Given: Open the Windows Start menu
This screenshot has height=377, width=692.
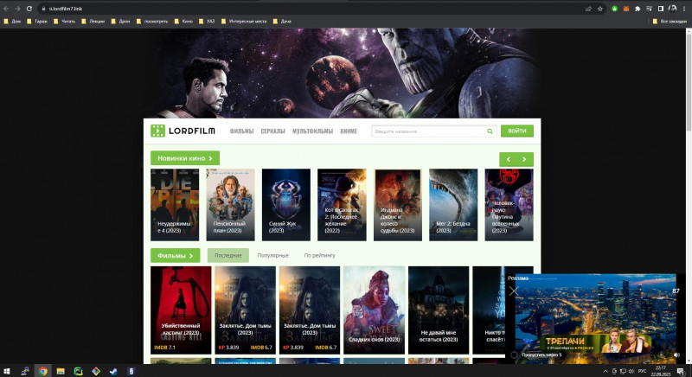Looking at the screenshot, I should tap(7, 371).
